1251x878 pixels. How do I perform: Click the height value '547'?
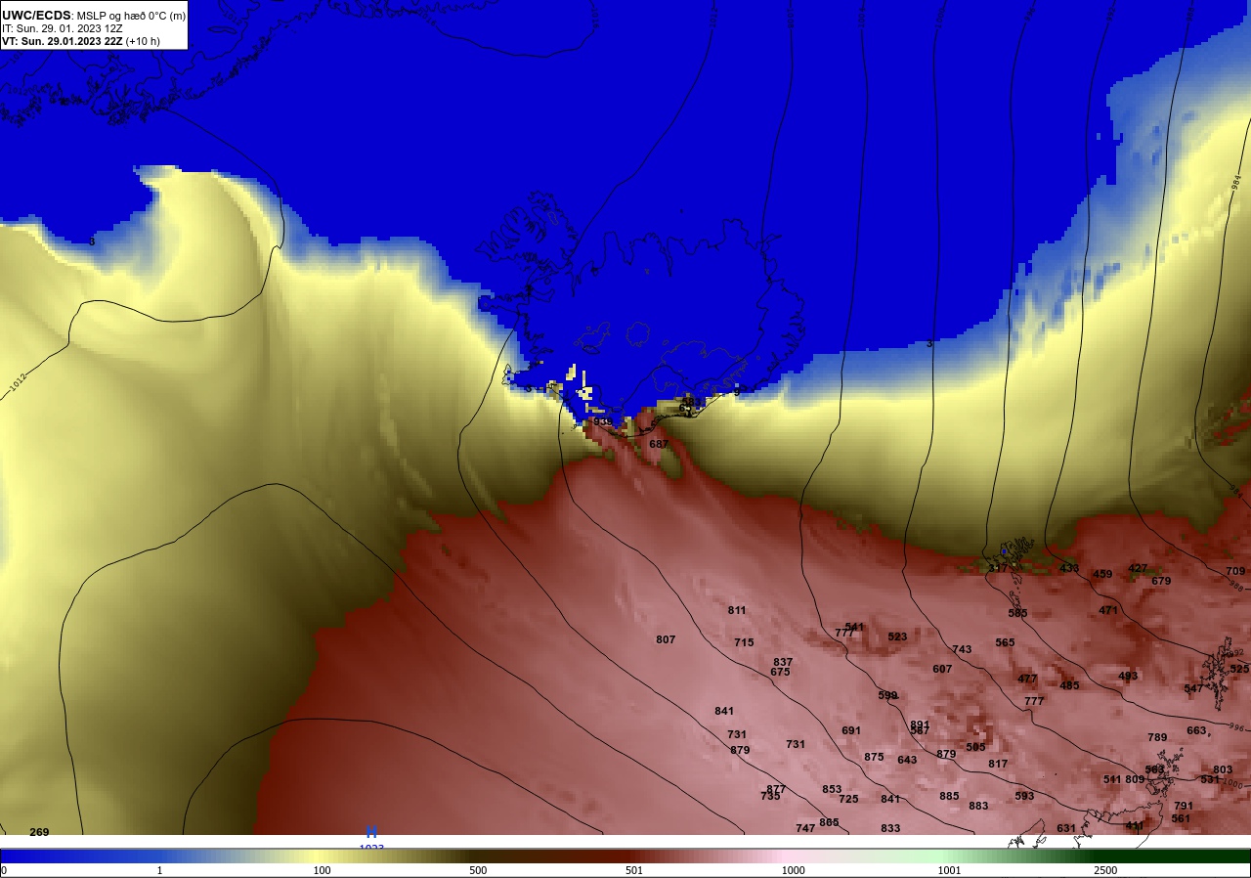[x=1193, y=688]
